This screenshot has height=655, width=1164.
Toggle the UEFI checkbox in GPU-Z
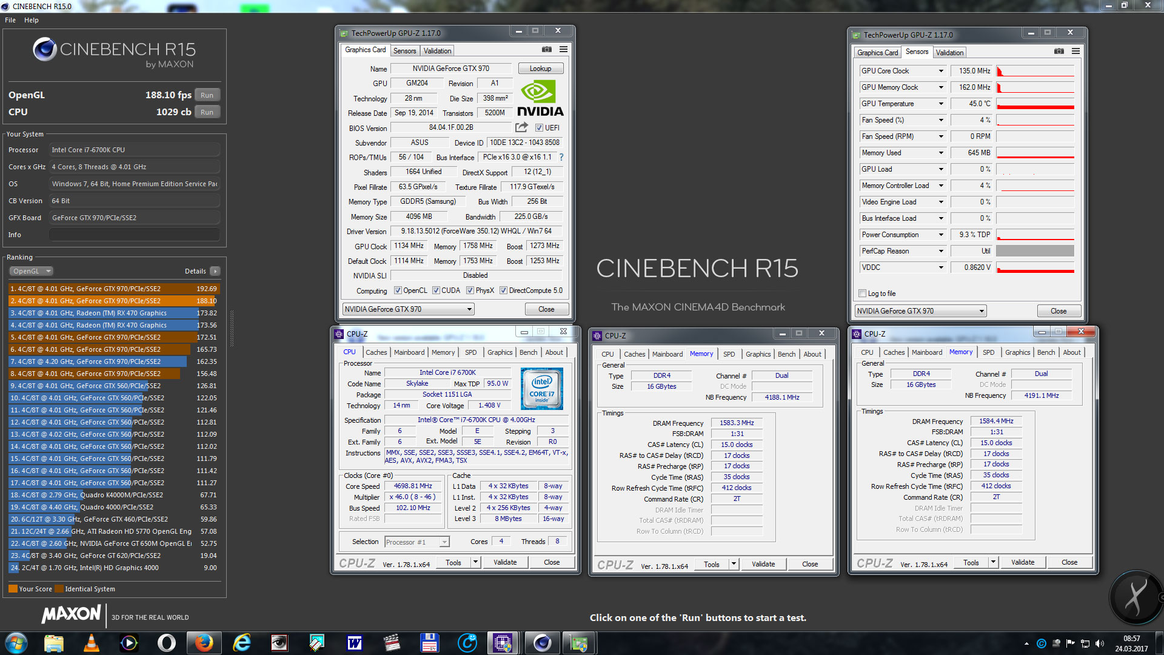tap(539, 128)
